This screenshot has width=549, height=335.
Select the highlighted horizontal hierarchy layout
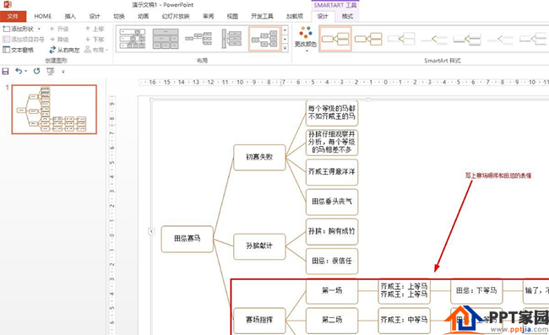tap(264, 39)
